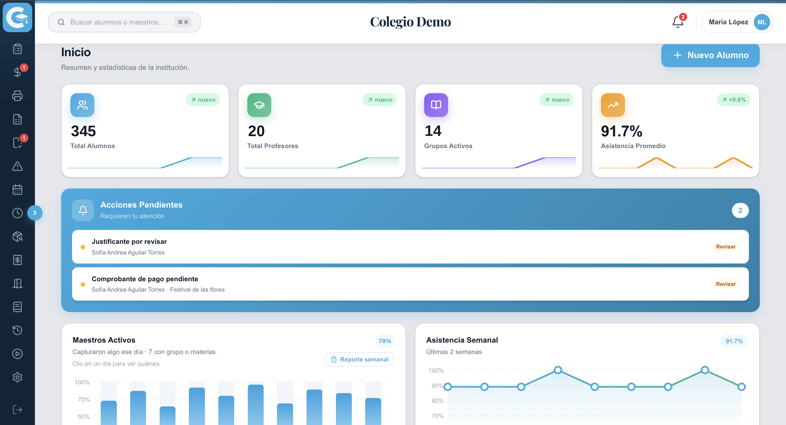Screen dimensions: 786x425
Task: Open the door sidebar icon
Action: [x=17, y=283]
